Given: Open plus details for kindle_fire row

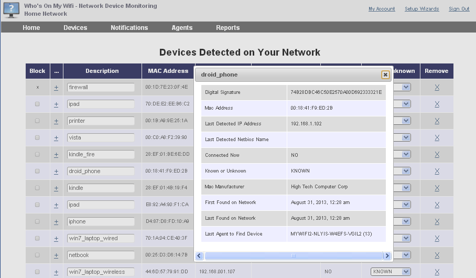Looking at the screenshot, I should coord(56,155).
